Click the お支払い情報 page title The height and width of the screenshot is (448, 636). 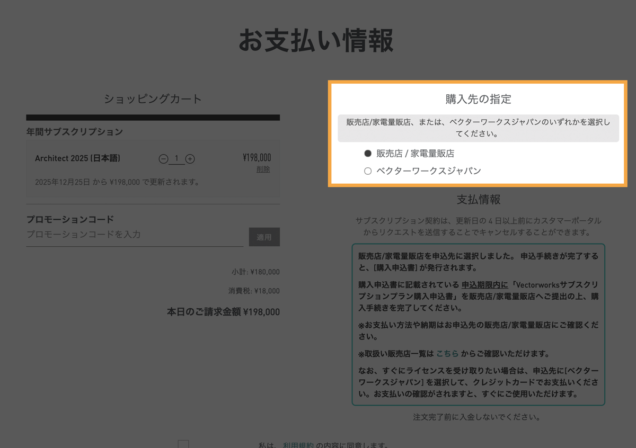(x=316, y=41)
